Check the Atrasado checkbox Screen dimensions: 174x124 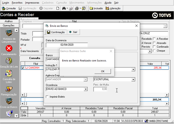(154, 43)
